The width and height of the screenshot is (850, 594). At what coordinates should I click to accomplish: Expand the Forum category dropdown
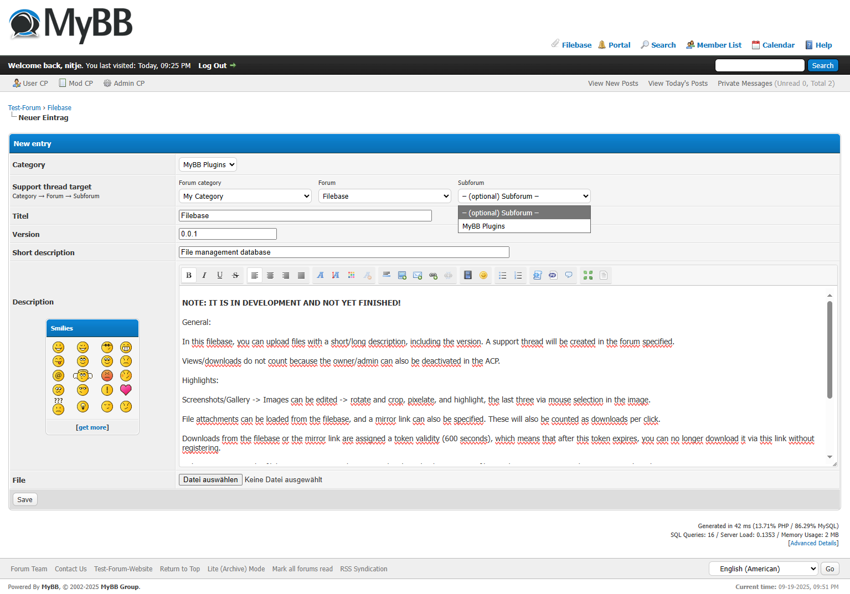[245, 197]
